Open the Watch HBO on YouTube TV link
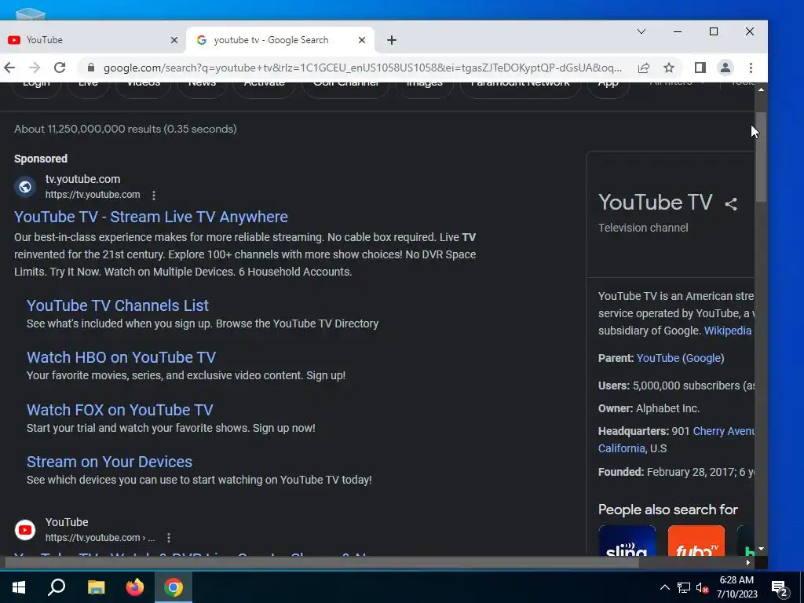This screenshot has width=804, height=603. click(121, 357)
